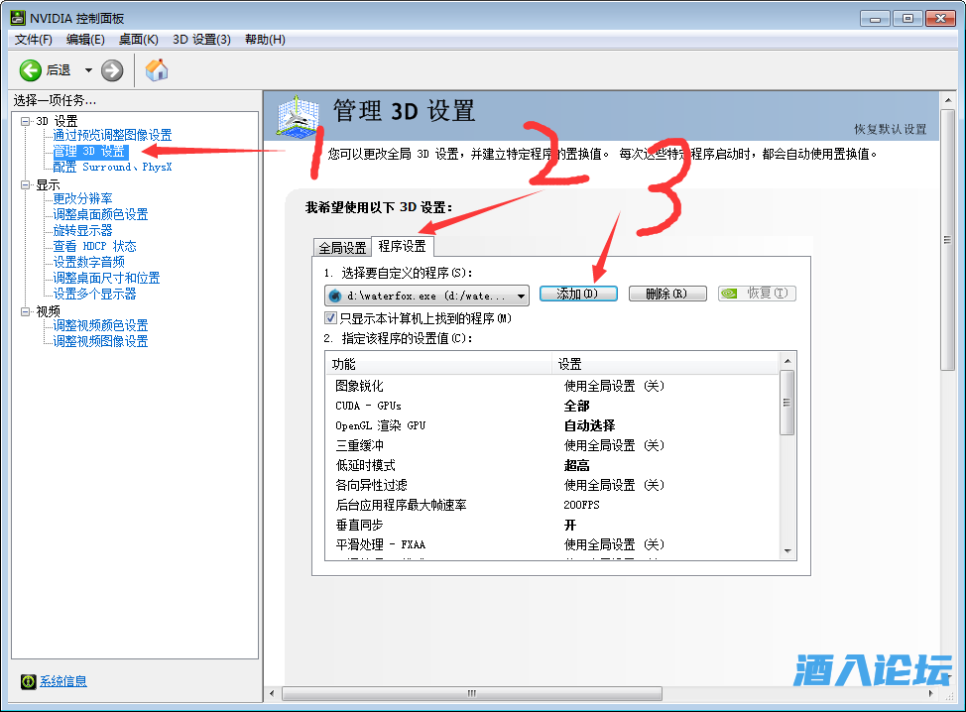Collapse the 视频 tree node
The height and width of the screenshot is (712, 966).
(25, 311)
